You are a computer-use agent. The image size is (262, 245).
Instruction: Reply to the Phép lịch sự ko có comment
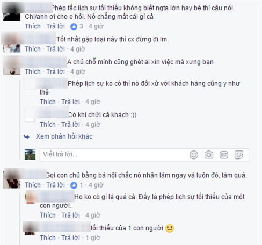point(70,102)
